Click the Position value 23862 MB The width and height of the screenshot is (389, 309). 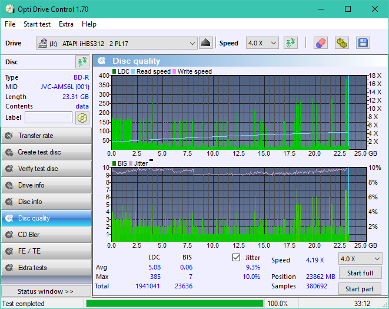321,277
